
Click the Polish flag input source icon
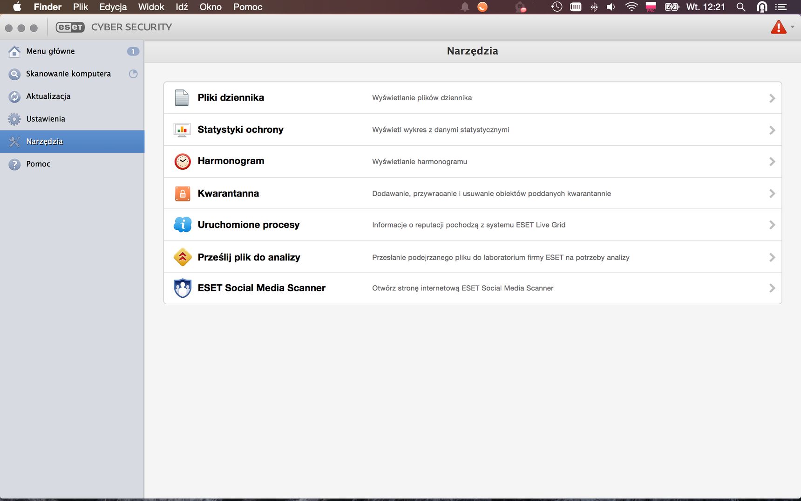(651, 7)
